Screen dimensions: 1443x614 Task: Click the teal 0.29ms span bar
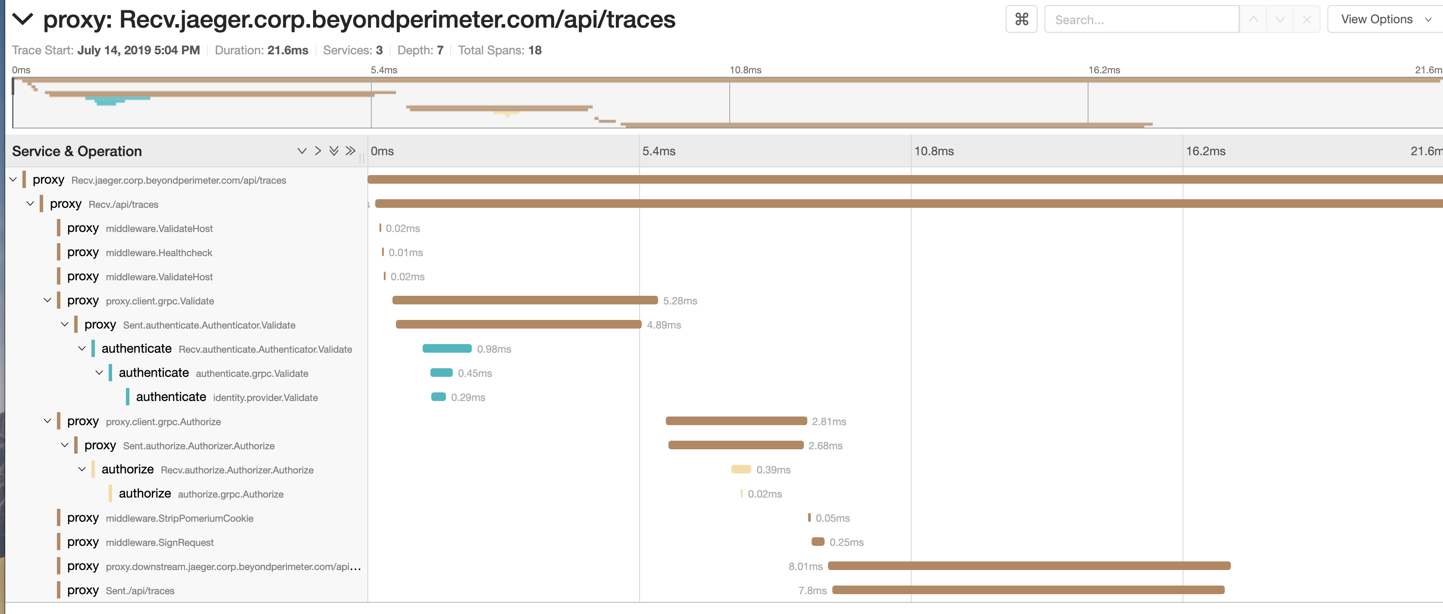(439, 397)
